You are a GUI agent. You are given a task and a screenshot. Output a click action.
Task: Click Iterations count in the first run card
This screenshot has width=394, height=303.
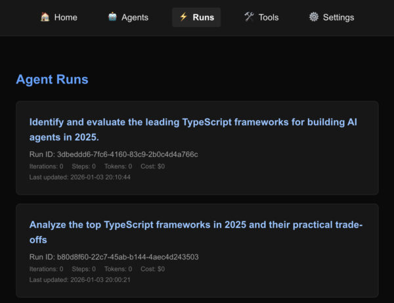47,166
